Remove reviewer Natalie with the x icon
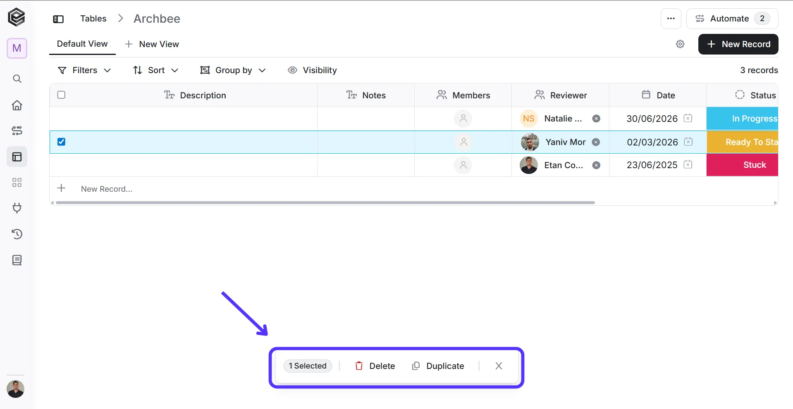Image resolution: width=793 pixels, height=409 pixels. (x=596, y=119)
